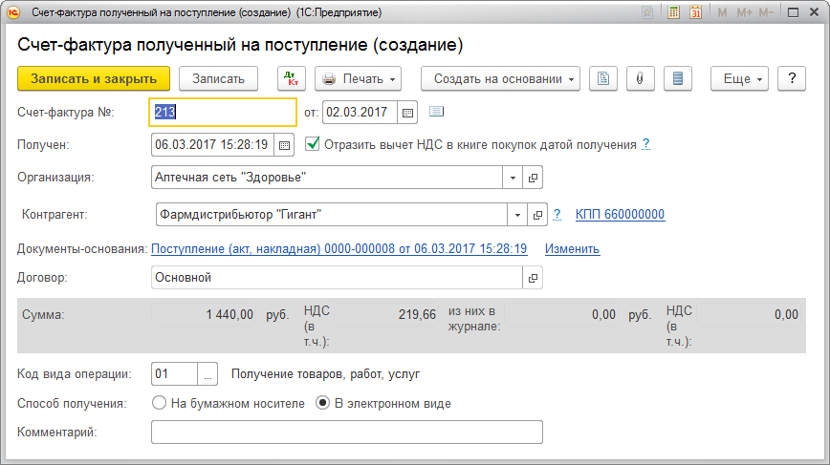Select На бумажном носителе radio option
This screenshot has height=465, width=830.
coord(159,403)
